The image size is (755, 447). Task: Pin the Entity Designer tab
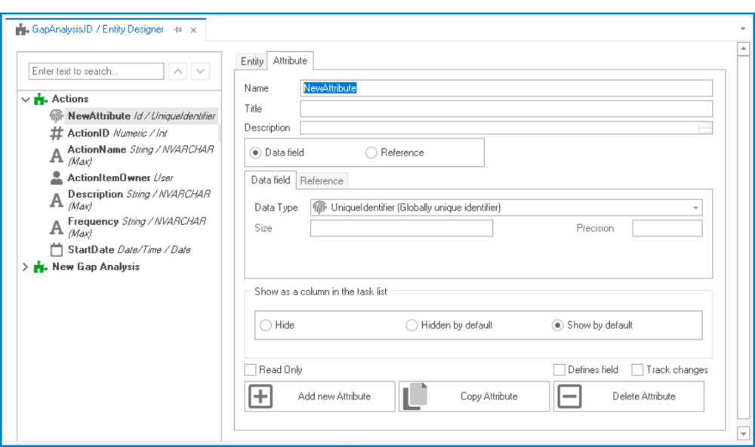[178, 30]
